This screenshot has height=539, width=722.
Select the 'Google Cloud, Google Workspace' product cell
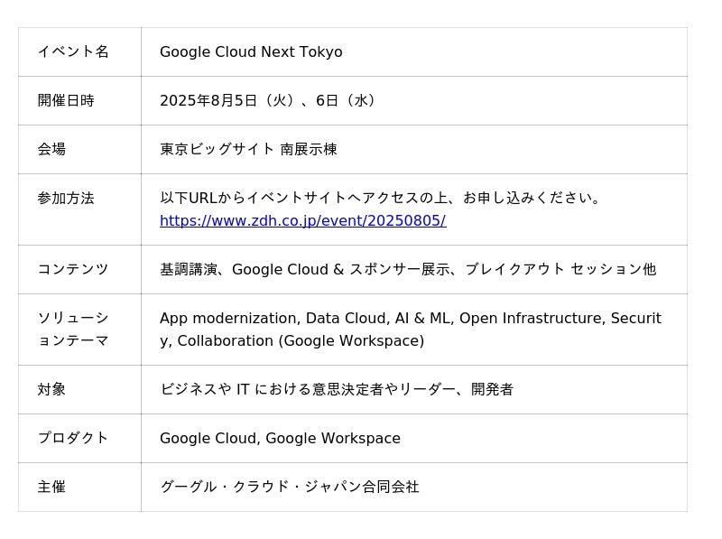coord(414,438)
